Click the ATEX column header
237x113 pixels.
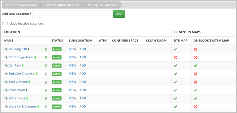(x=103, y=41)
